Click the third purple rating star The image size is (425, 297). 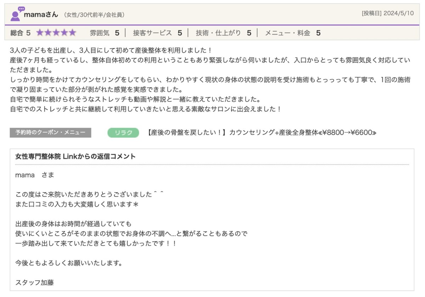[x=56, y=33]
